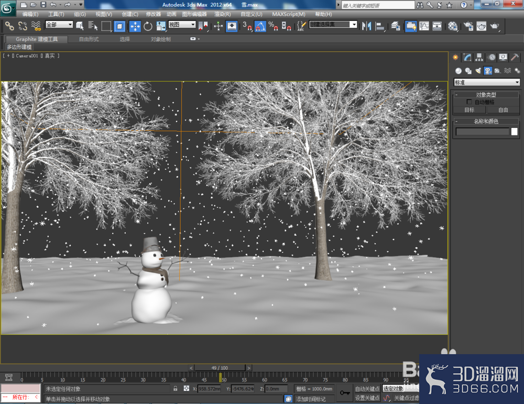
Task: Open the Modify panel tab icon
Action: click(x=467, y=57)
